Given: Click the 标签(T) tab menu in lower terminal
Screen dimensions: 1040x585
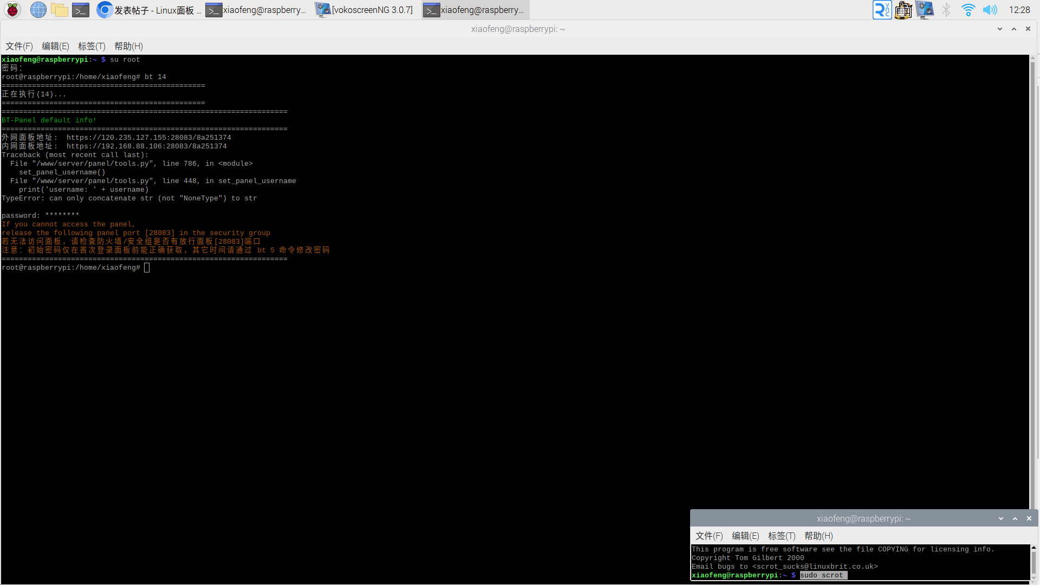Looking at the screenshot, I should (782, 536).
